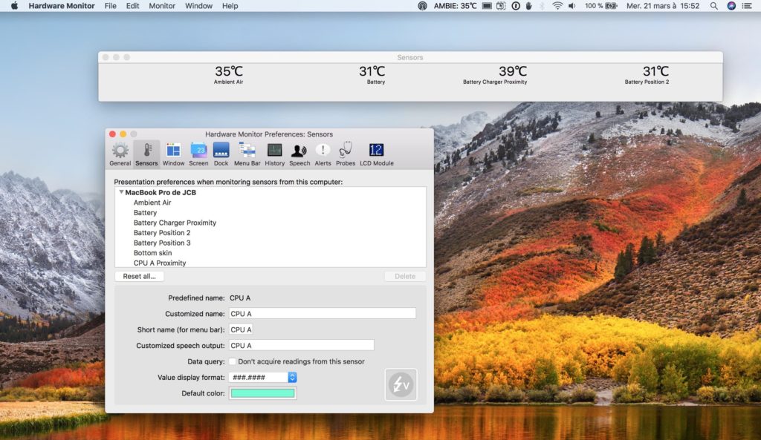This screenshot has width=761, height=440.
Task: Click the battery status icon
Action: click(x=611, y=6)
